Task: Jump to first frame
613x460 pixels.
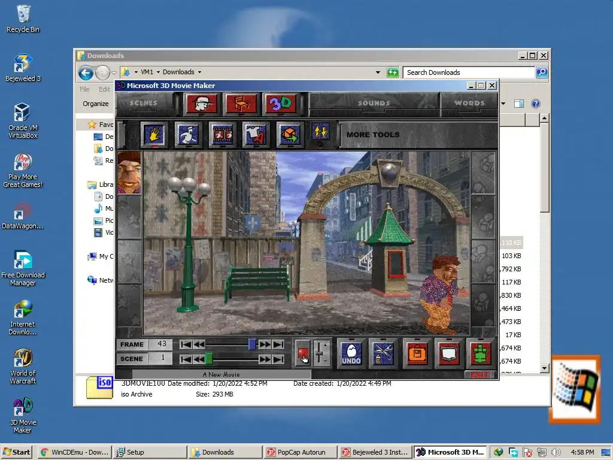Action: click(186, 344)
